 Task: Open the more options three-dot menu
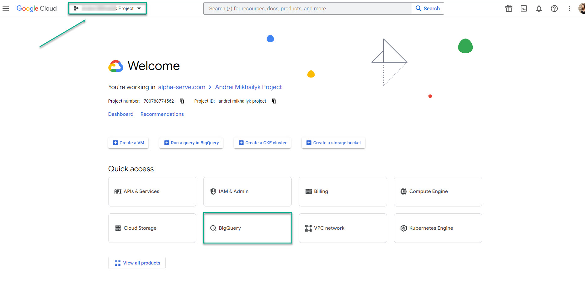click(x=569, y=8)
